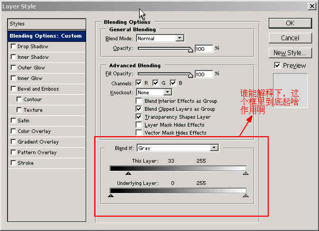Click the Underlying Layer gradient bar

178,191
